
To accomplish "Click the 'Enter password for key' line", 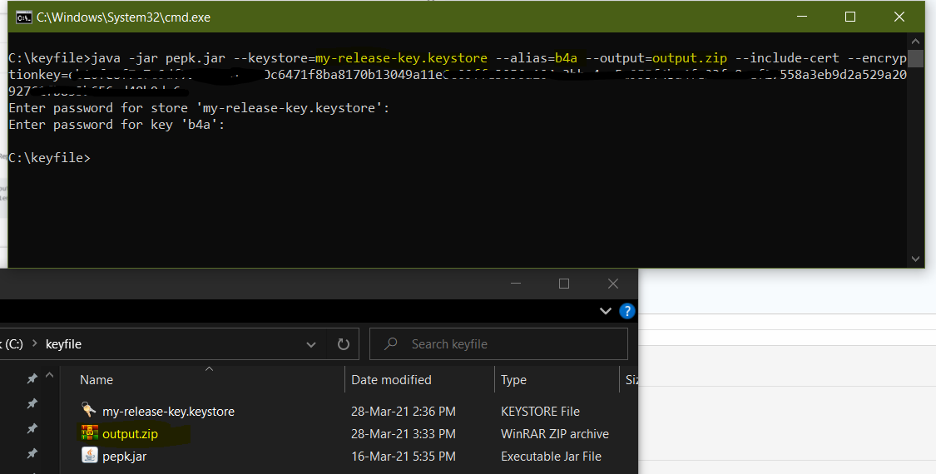I will pos(116,125).
